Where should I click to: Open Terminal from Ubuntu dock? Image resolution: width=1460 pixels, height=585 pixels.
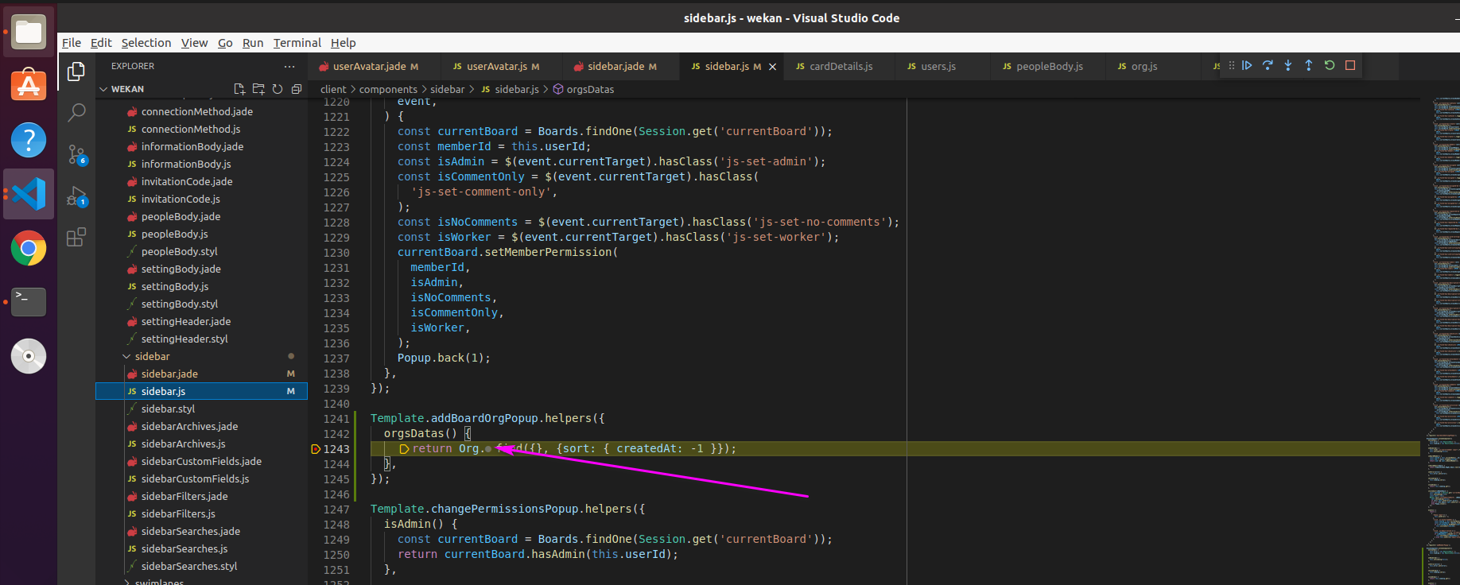pos(29,302)
